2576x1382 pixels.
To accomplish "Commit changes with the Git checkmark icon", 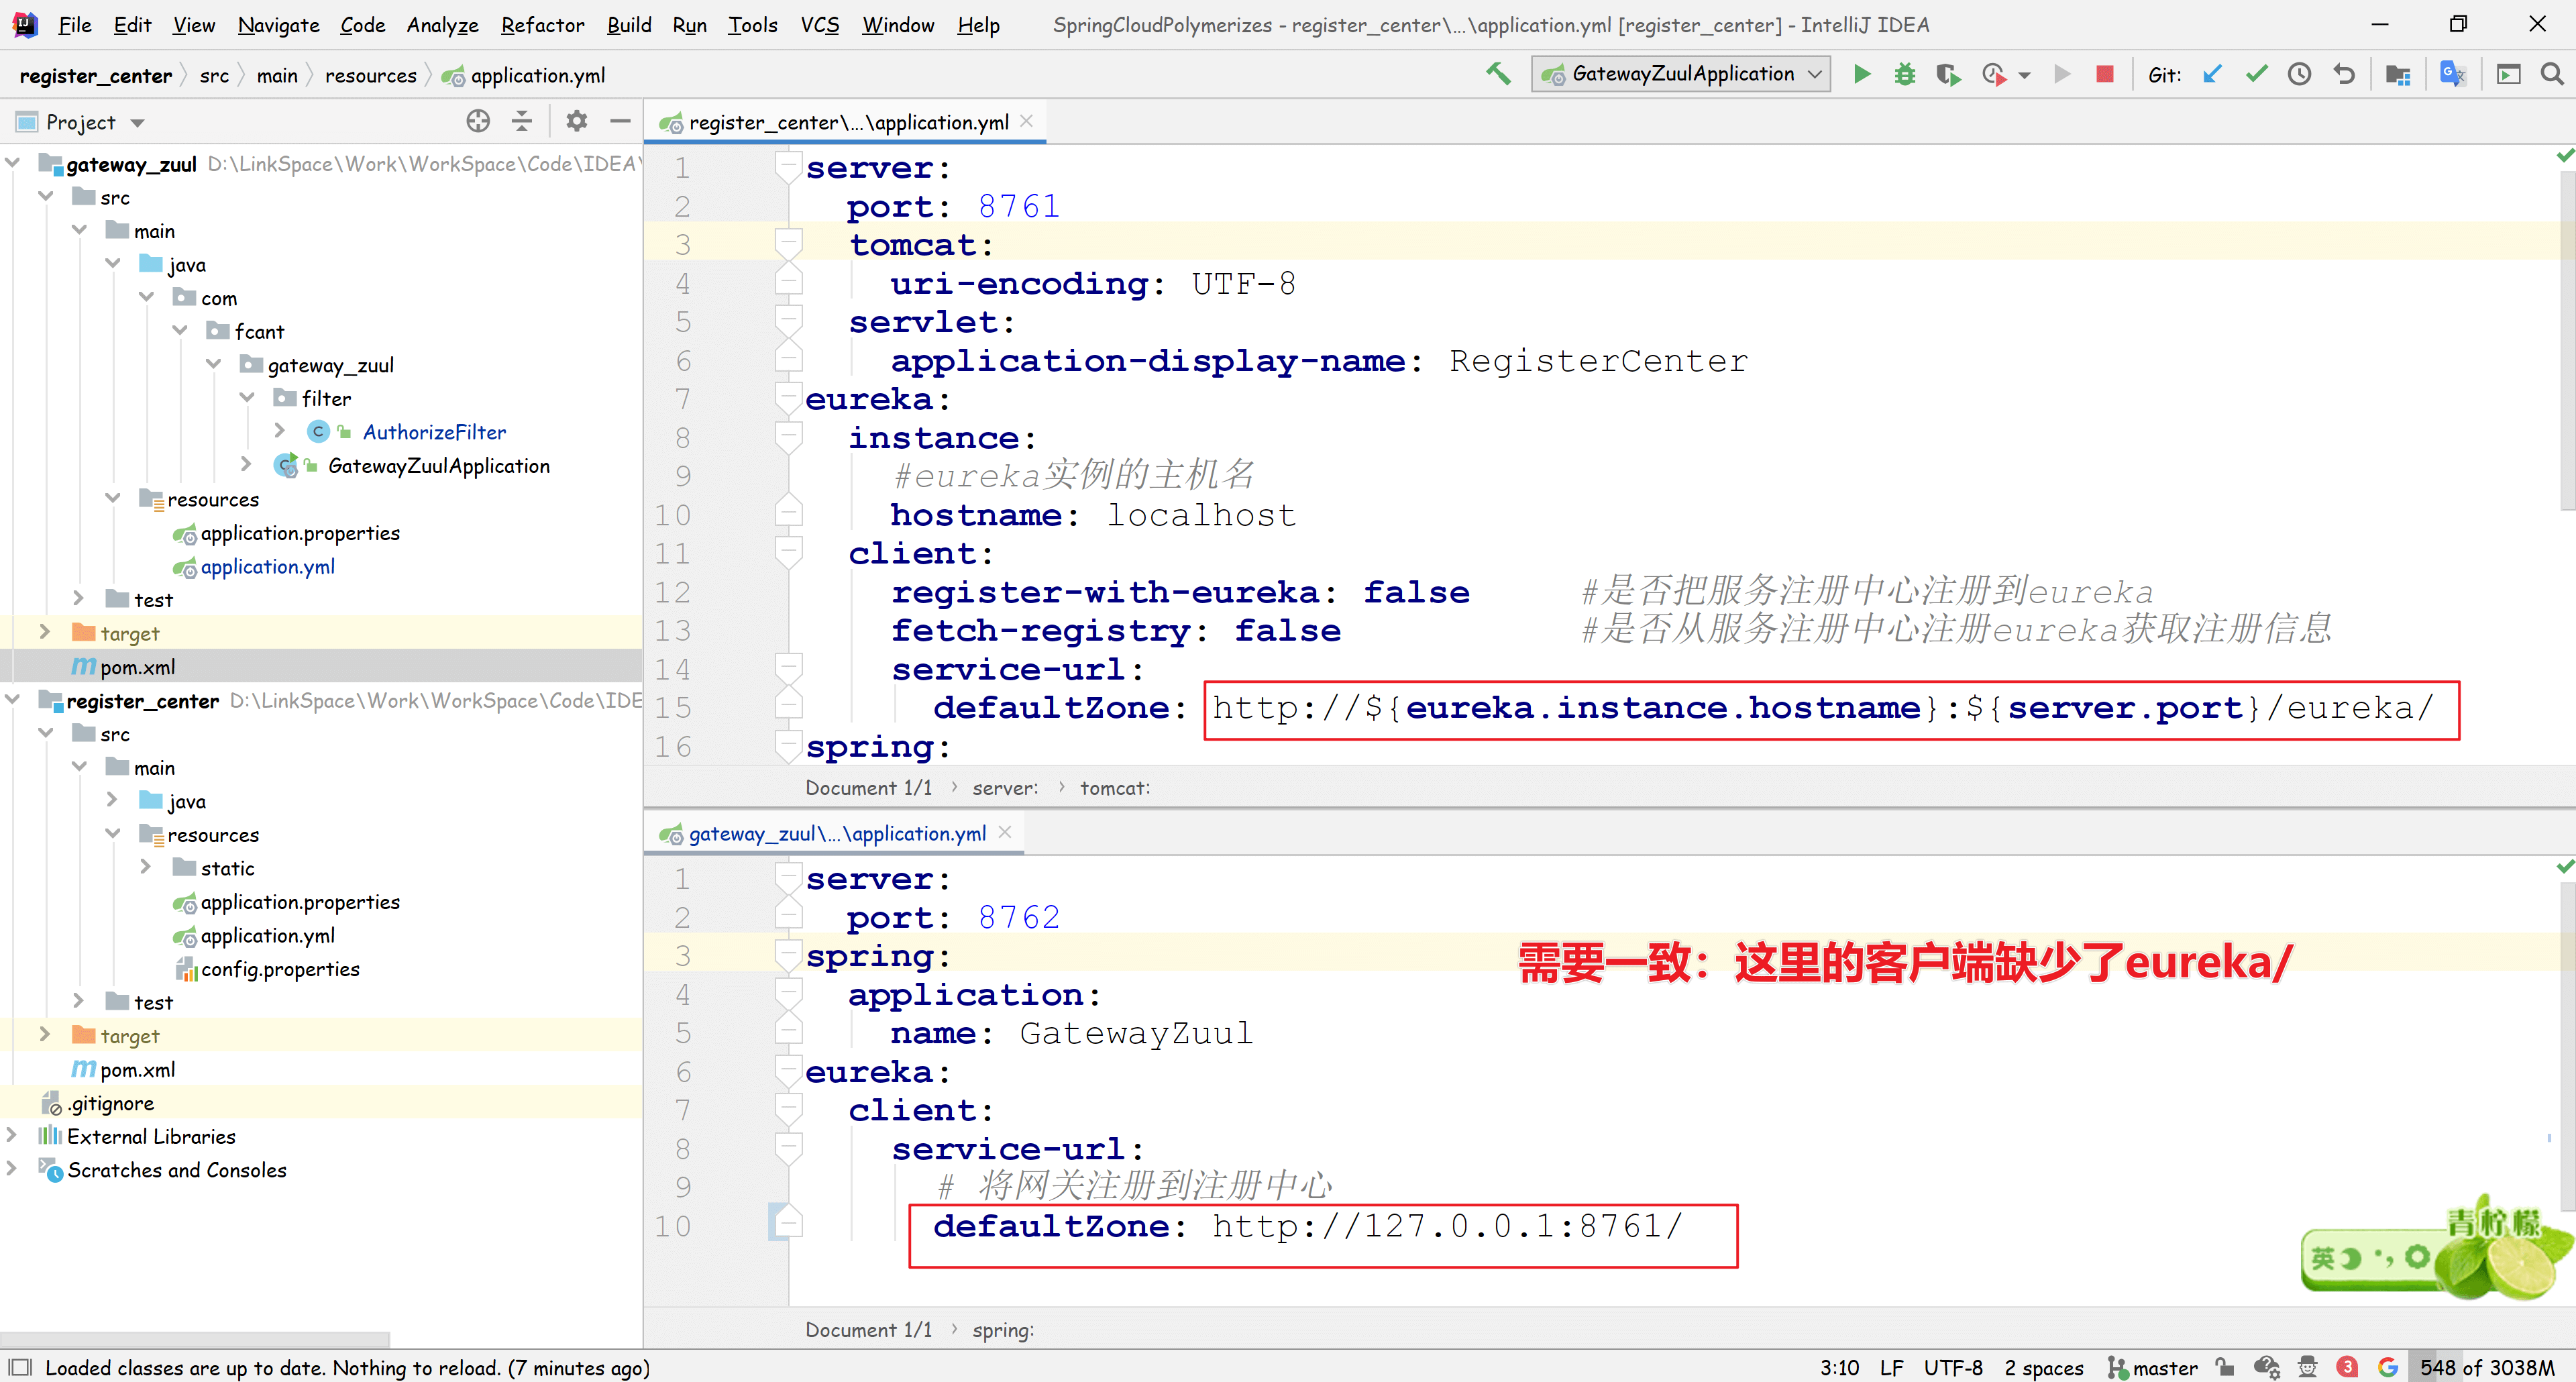I will point(2256,74).
